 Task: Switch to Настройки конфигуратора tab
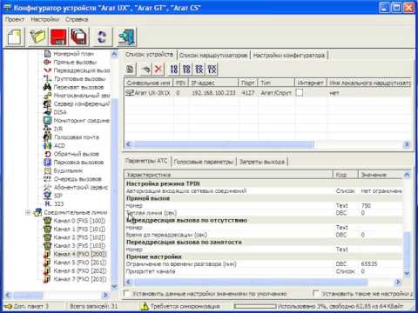click(289, 55)
